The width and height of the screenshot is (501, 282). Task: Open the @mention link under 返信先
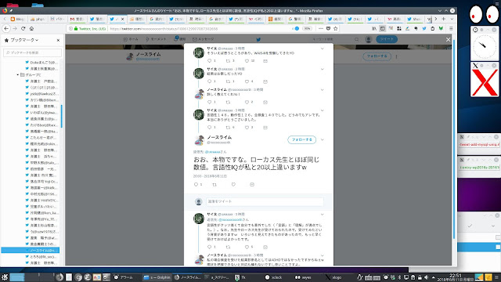[x=213, y=152]
